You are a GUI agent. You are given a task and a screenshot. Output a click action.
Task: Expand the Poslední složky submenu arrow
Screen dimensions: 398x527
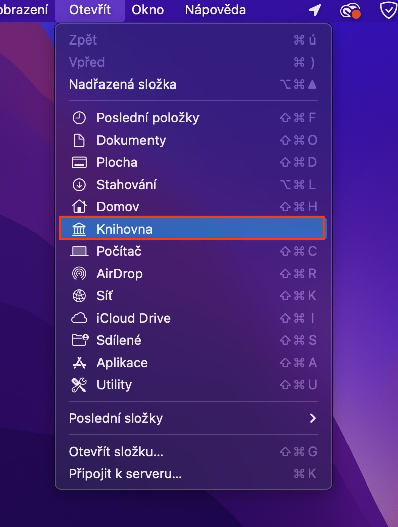(x=313, y=418)
